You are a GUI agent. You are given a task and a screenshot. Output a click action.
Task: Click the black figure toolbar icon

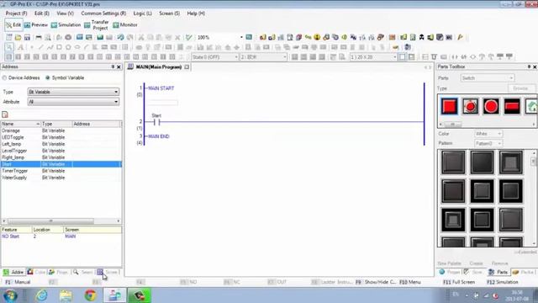(x=422, y=37)
